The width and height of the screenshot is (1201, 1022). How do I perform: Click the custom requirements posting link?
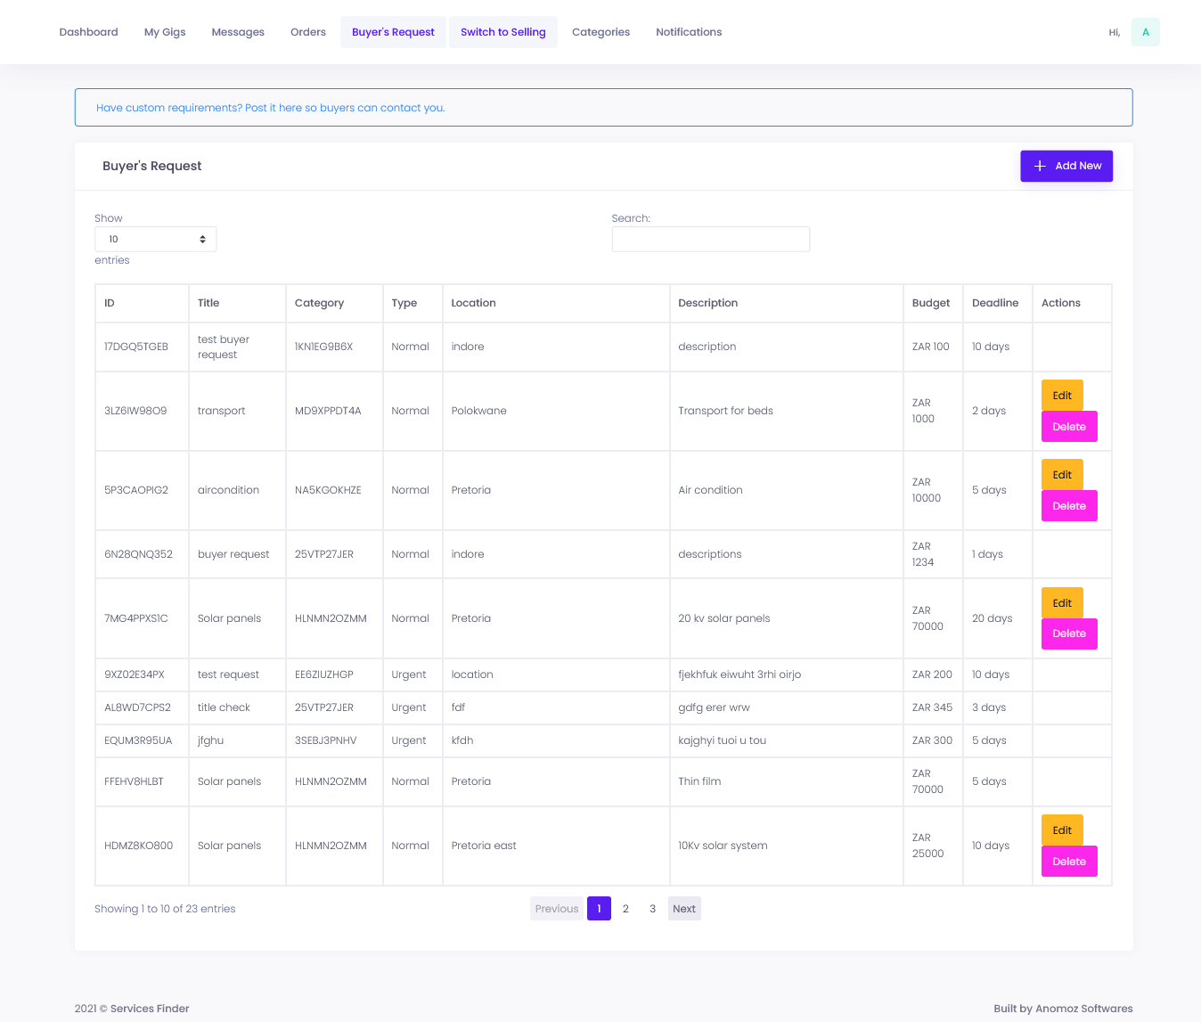[x=270, y=107]
